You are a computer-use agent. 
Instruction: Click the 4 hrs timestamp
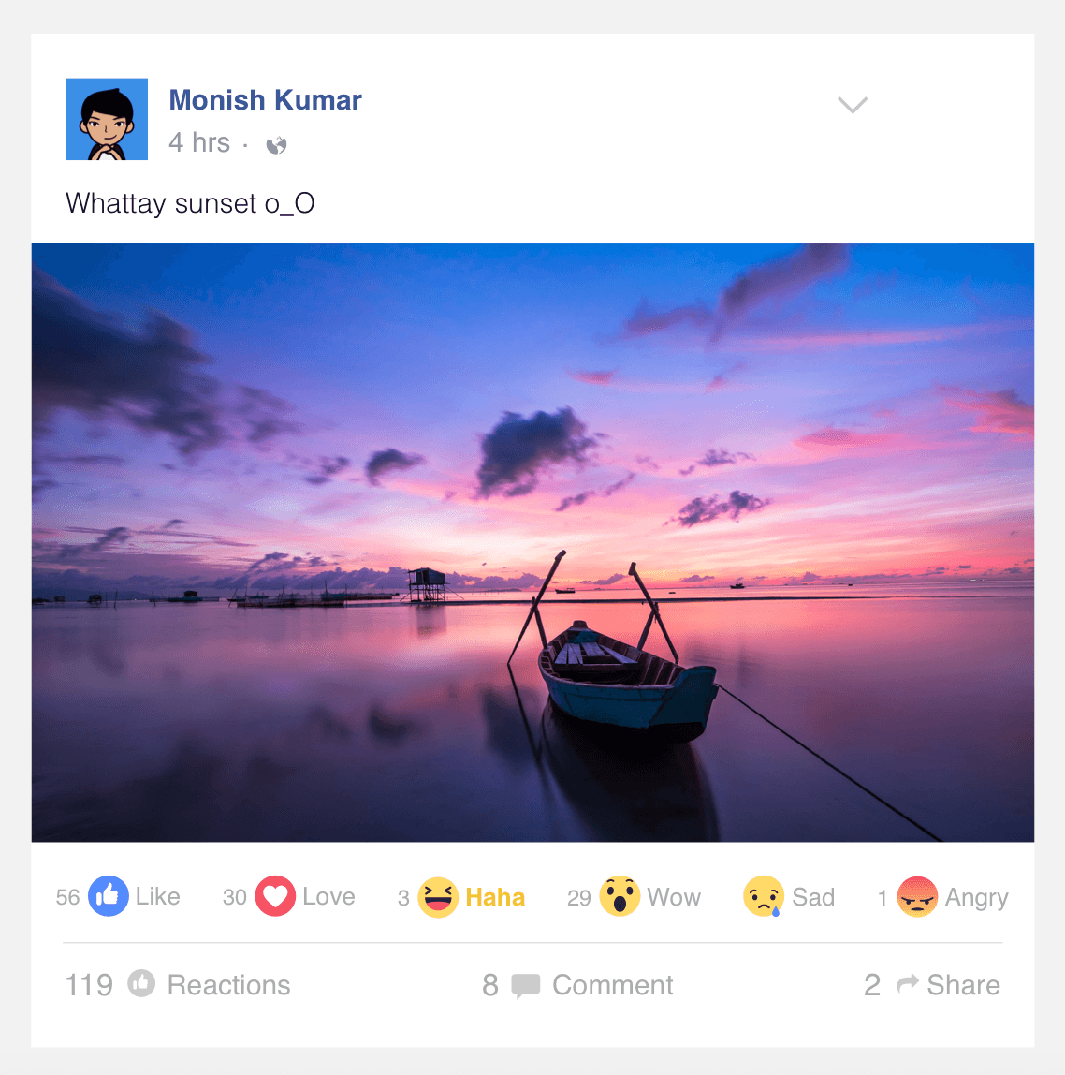[x=199, y=142]
